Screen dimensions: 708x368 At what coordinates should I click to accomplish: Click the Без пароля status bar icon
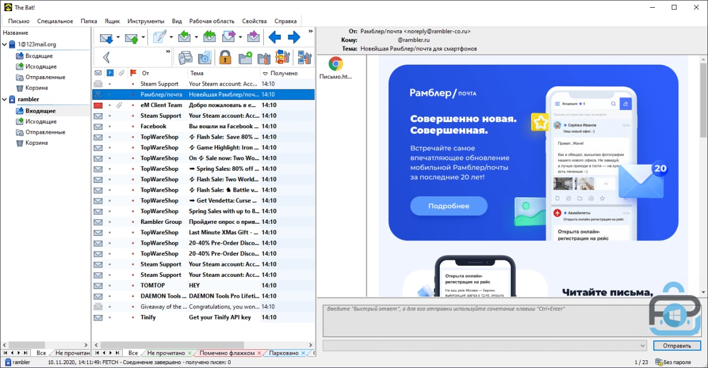click(x=658, y=362)
